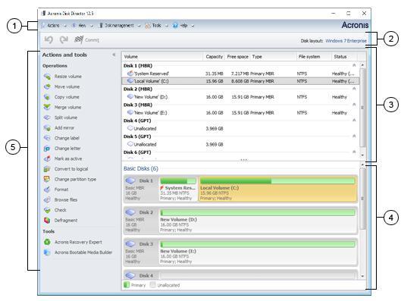
Task: Collapse the Disk 2 (MBR) group
Action: pos(354,89)
